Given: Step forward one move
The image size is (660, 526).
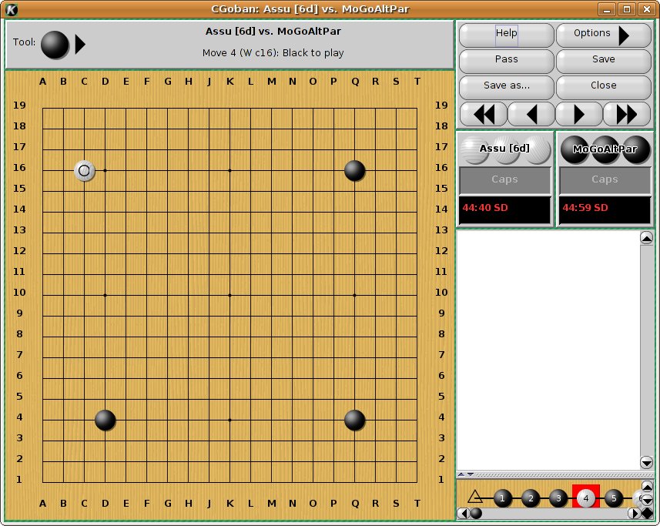Looking at the screenshot, I should [579, 114].
